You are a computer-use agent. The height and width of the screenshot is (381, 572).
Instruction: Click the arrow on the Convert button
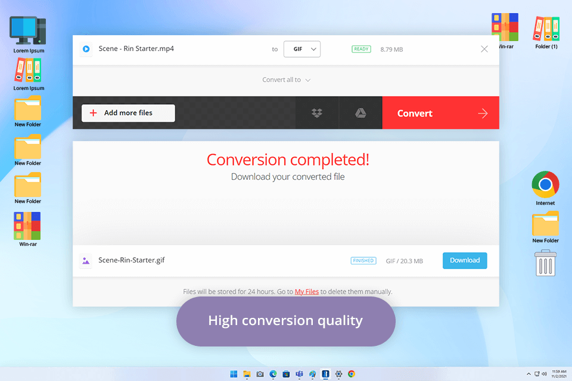click(483, 113)
